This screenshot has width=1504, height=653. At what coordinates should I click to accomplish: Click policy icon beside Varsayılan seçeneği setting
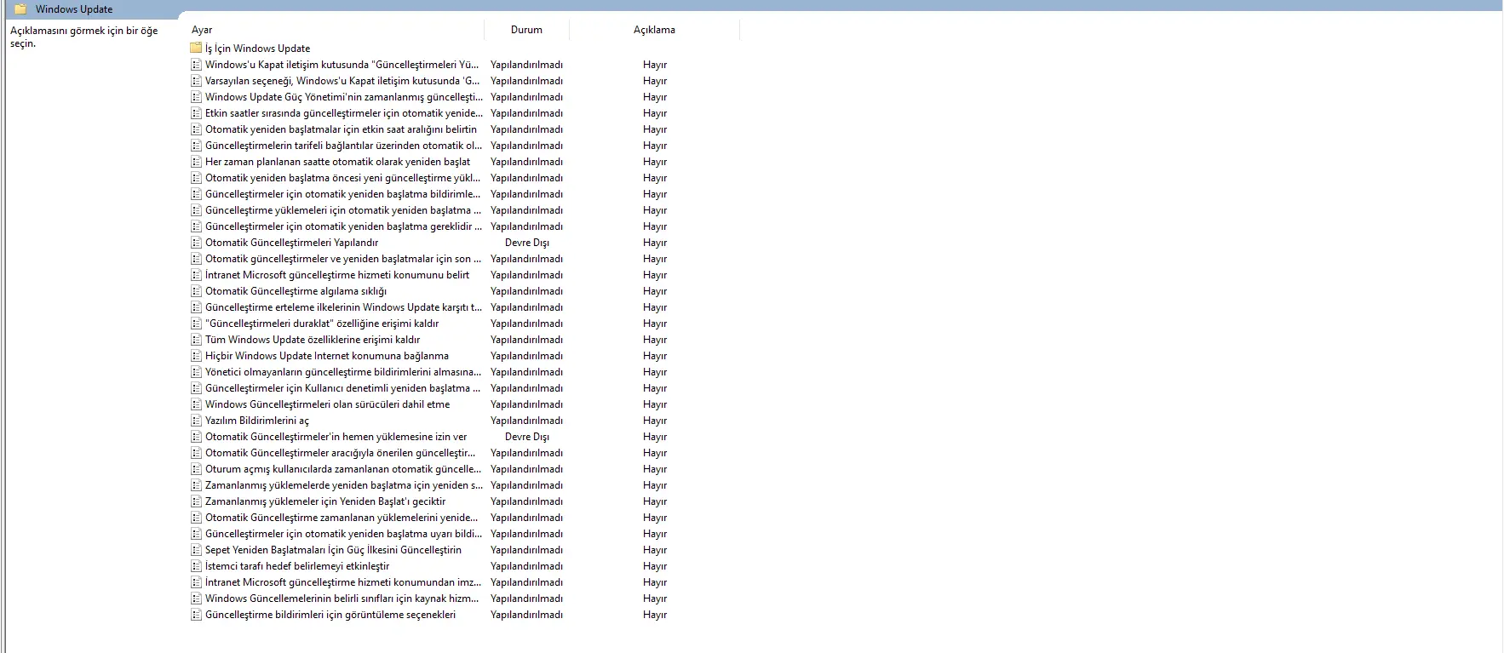tap(196, 81)
